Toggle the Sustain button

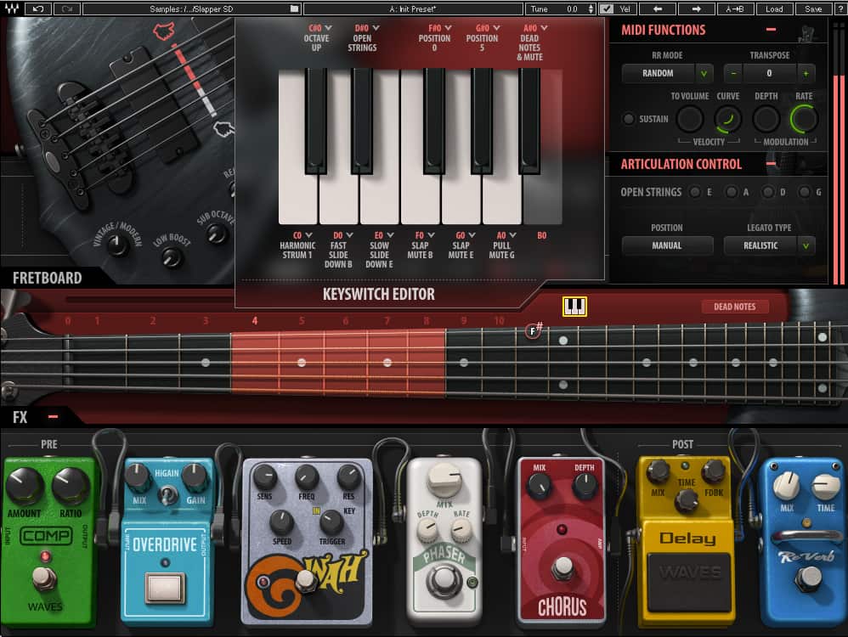[629, 119]
